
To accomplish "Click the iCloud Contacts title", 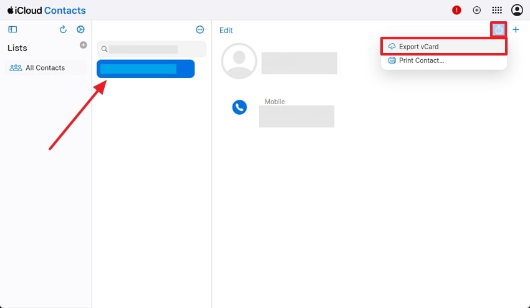I will coord(47,11).
